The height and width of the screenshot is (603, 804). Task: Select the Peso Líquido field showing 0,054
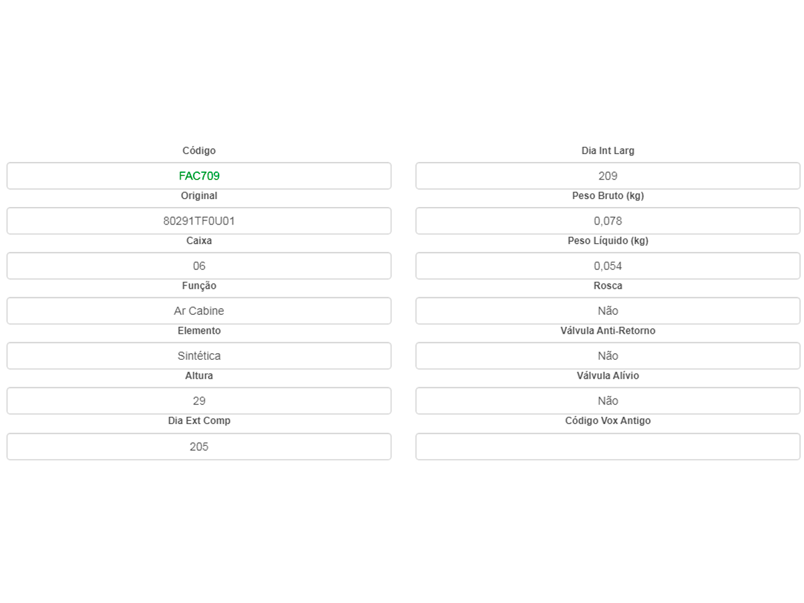pos(608,266)
